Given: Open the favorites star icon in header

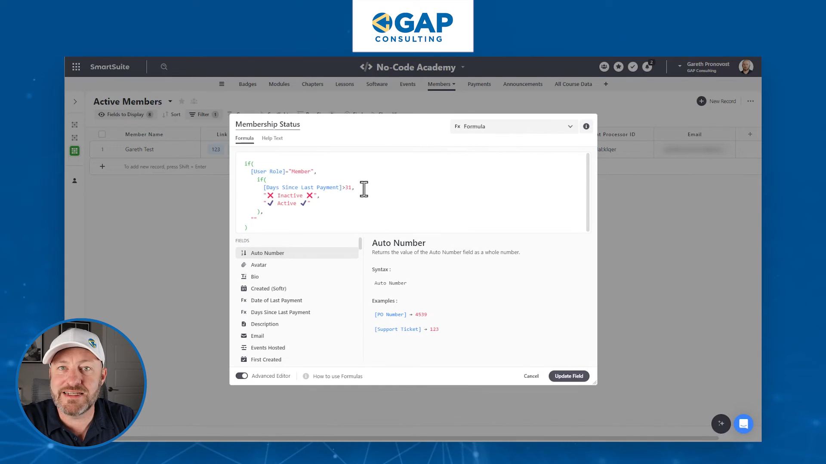Looking at the screenshot, I should click(x=618, y=67).
